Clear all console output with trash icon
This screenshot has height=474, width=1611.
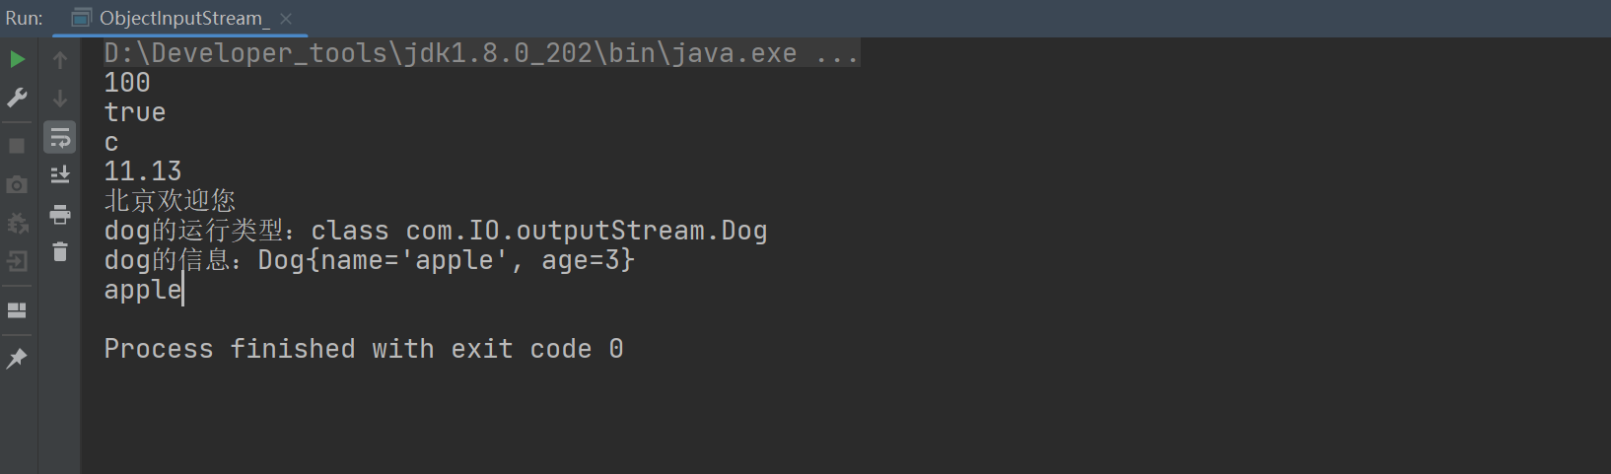60,252
